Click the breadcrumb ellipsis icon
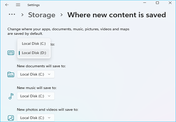 (13, 15)
